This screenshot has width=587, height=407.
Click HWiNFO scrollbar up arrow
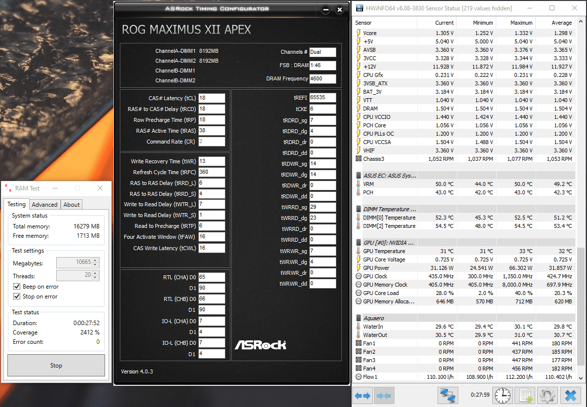pos(581,22)
